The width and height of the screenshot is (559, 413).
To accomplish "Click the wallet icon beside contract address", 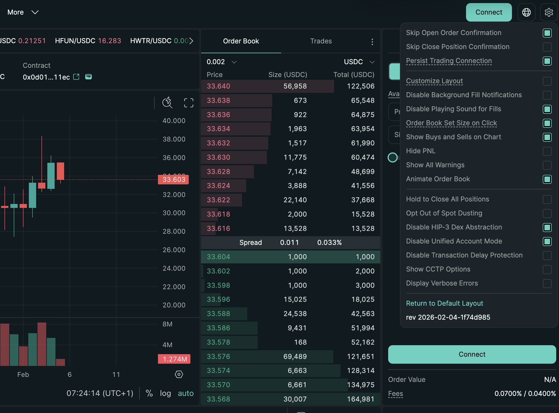I will (88, 77).
